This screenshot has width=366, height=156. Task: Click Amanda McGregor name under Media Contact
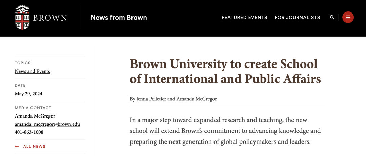(35, 116)
